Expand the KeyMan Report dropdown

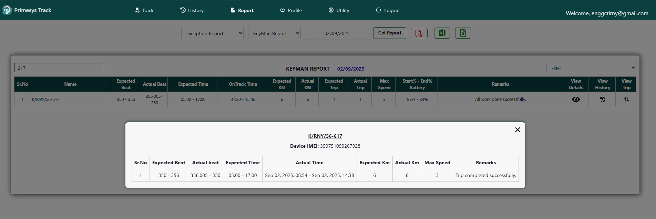(274, 33)
